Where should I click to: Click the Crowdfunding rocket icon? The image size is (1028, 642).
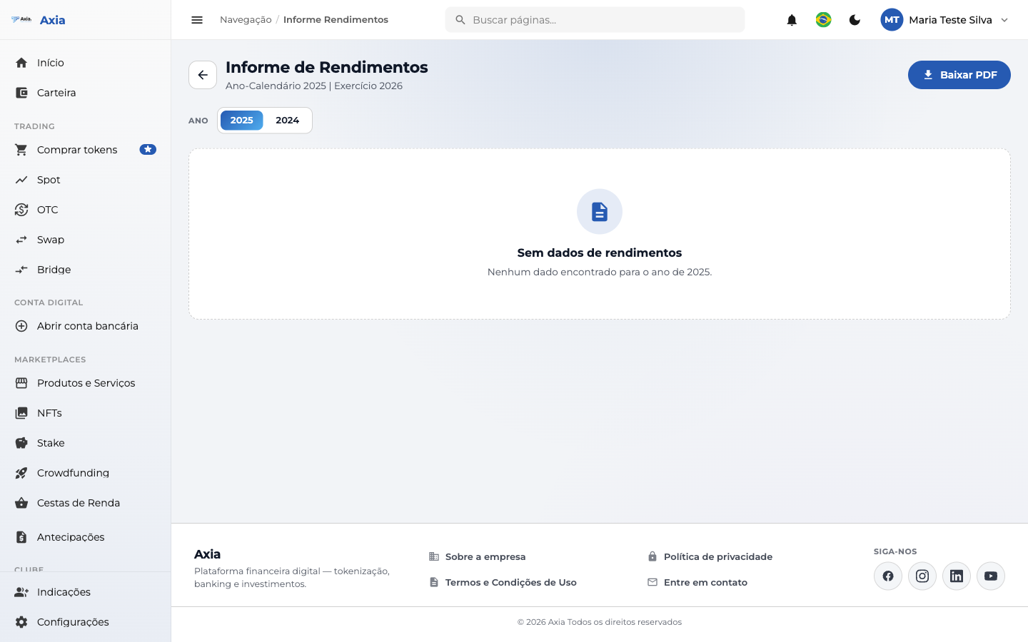point(21,473)
